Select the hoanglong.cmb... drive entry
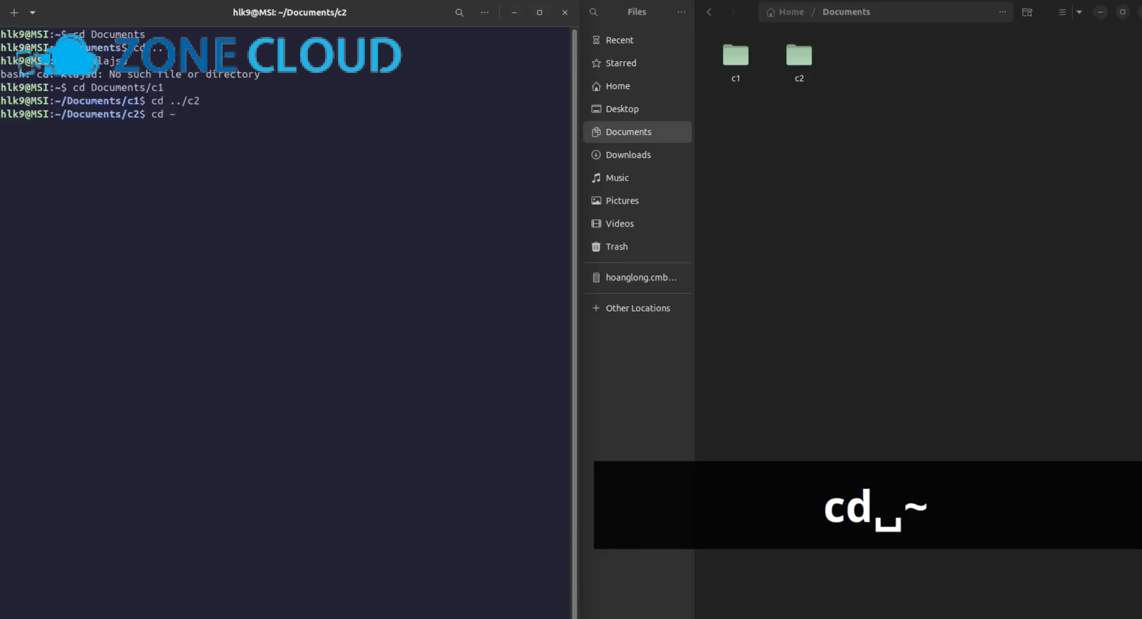1142x619 pixels. click(637, 278)
